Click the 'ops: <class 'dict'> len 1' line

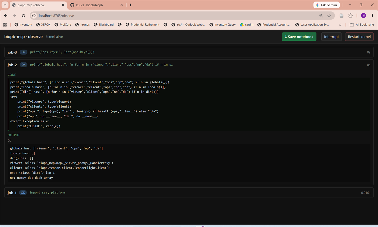point(32,173)
